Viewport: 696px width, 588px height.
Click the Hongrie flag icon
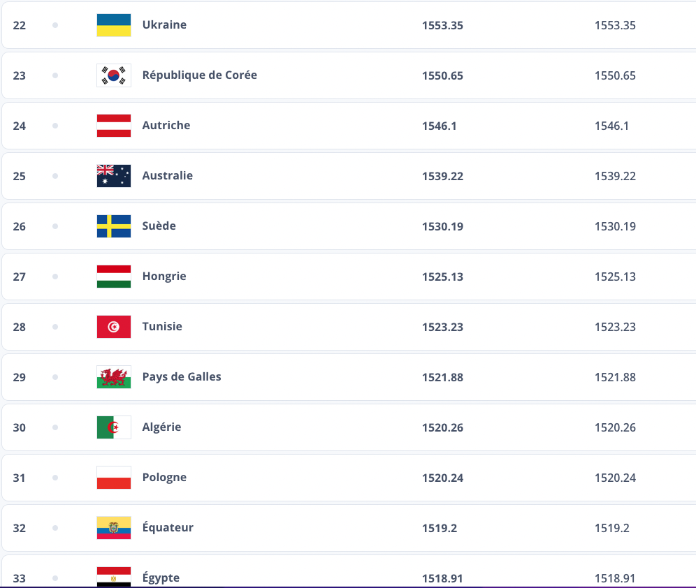click(114, 277)
